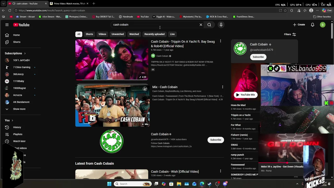
Task: Click the magnifier search button
Action: point(209,25)
